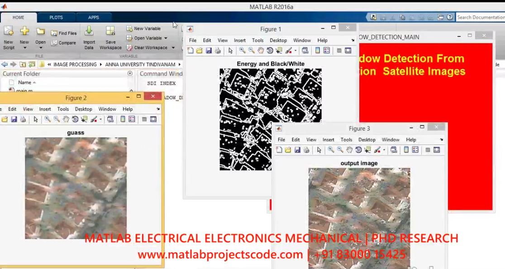Click New Figure icon in Figure 3 toolbar
The image size is (505, 269).
279,150
